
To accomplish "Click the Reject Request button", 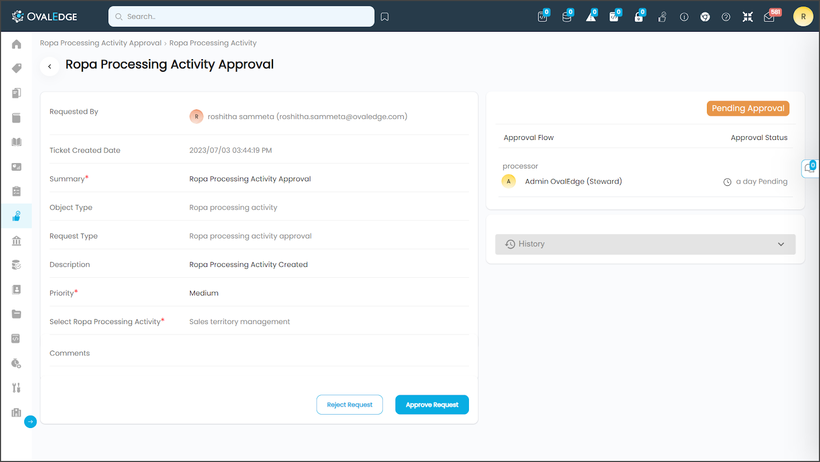I will [349, 405].
